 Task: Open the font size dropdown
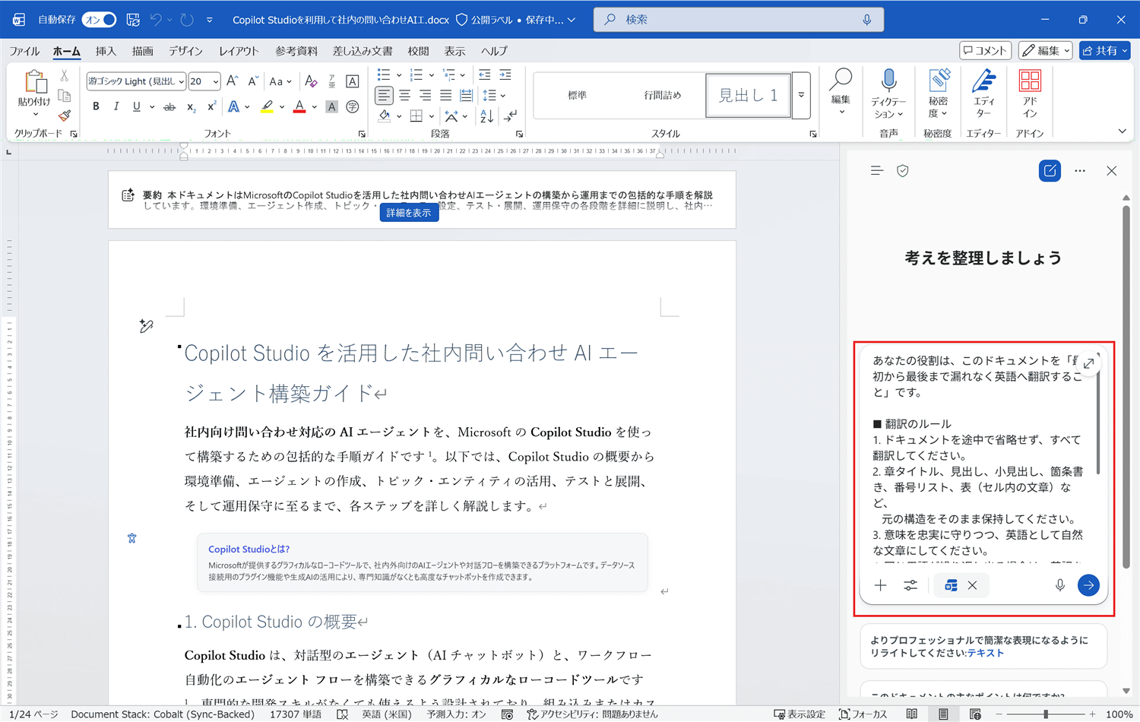[x=216, y=81]
